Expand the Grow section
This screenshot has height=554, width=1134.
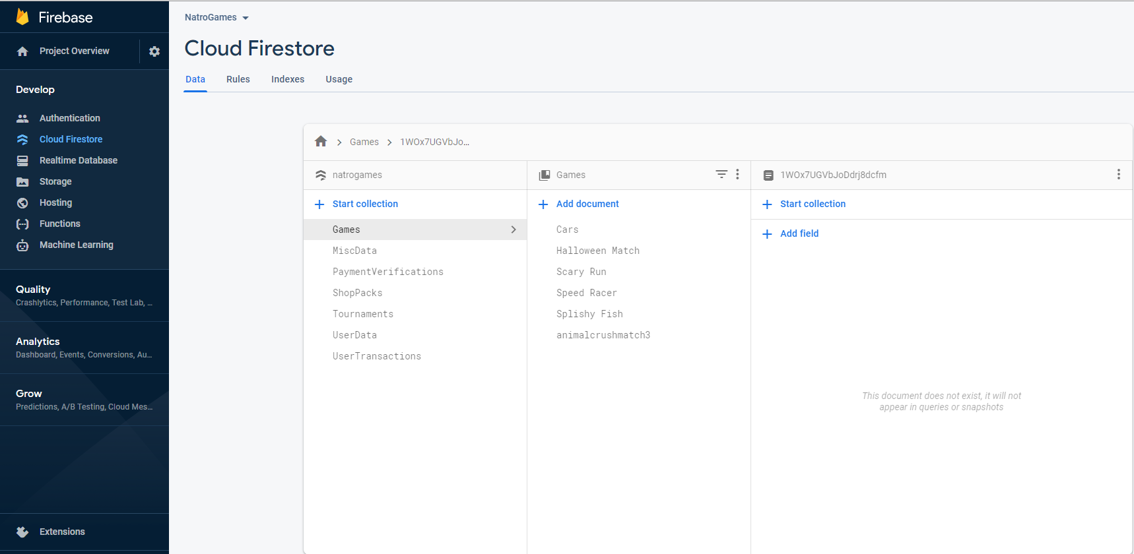point(84,400)
